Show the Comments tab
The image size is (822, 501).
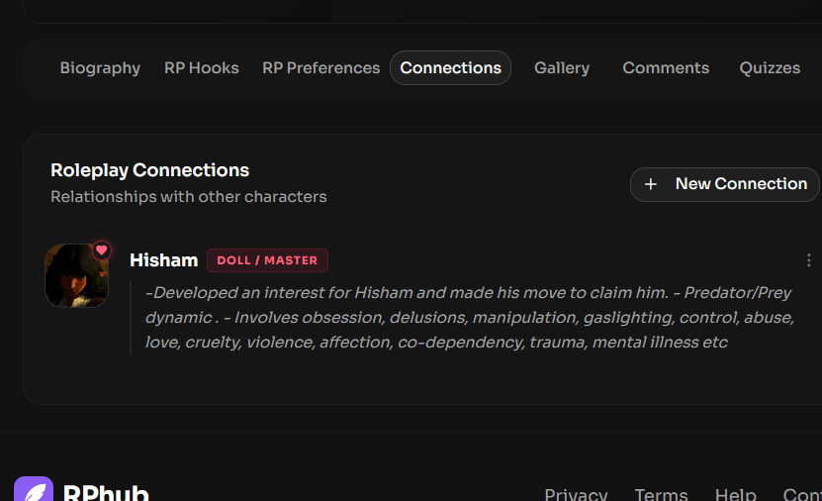click(x=666, y=68)
